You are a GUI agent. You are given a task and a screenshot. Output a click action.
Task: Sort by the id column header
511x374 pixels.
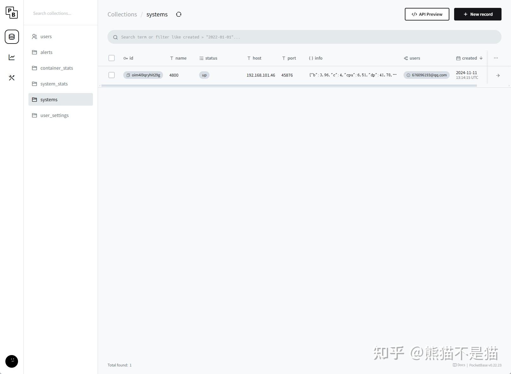click(x=128, y=58)
